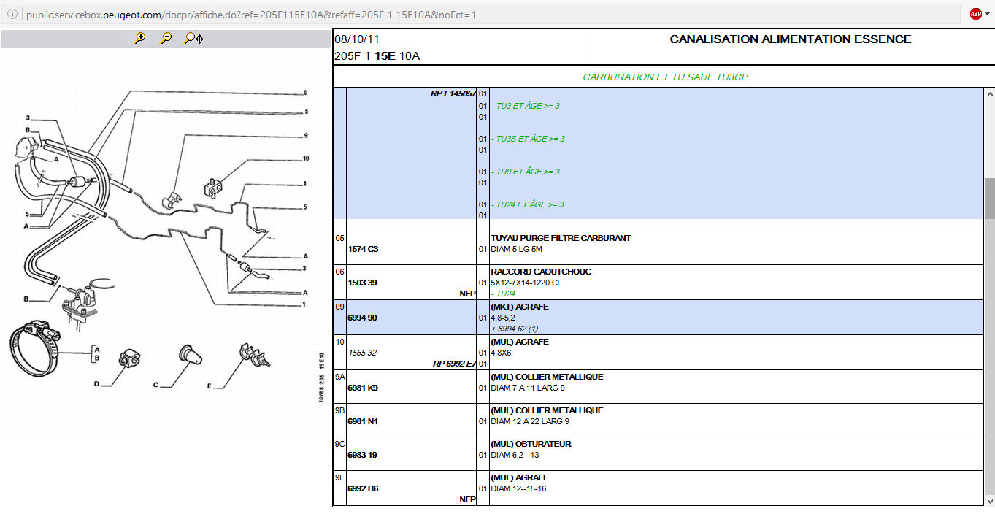Open the Adblock Plus dropdown arrow
Image resolution: width=995 pixels, height=514 pixels.
pyautogui.click(x=987, y=14)
